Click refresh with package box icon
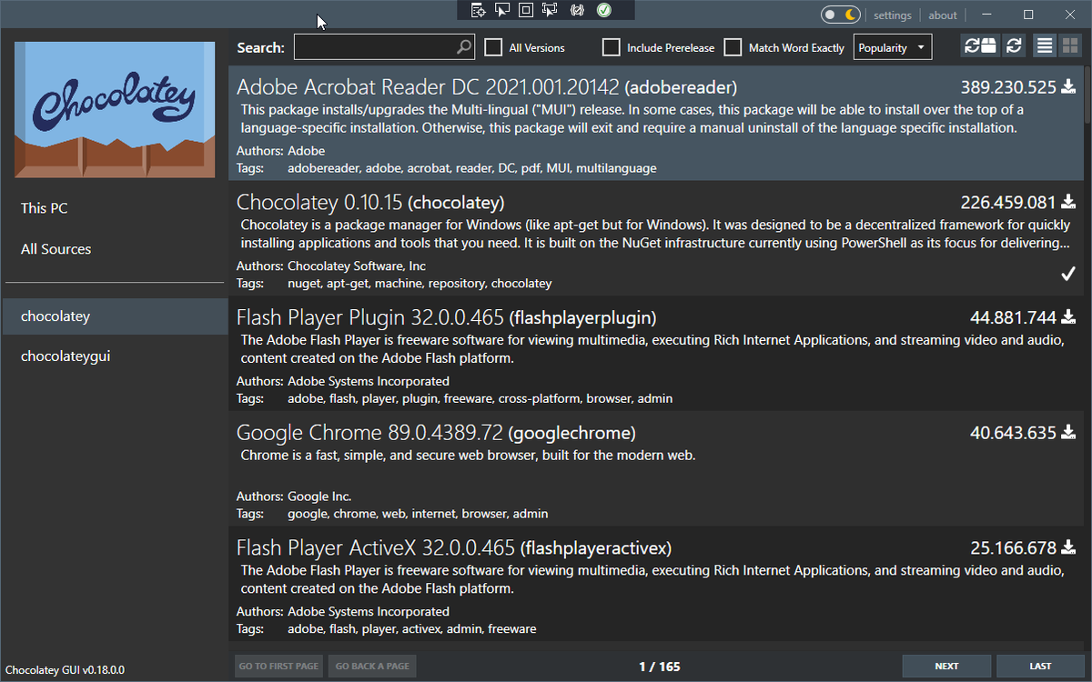Image resolution: width=1092 pixels, height=682 pixels. click(981, 46)
